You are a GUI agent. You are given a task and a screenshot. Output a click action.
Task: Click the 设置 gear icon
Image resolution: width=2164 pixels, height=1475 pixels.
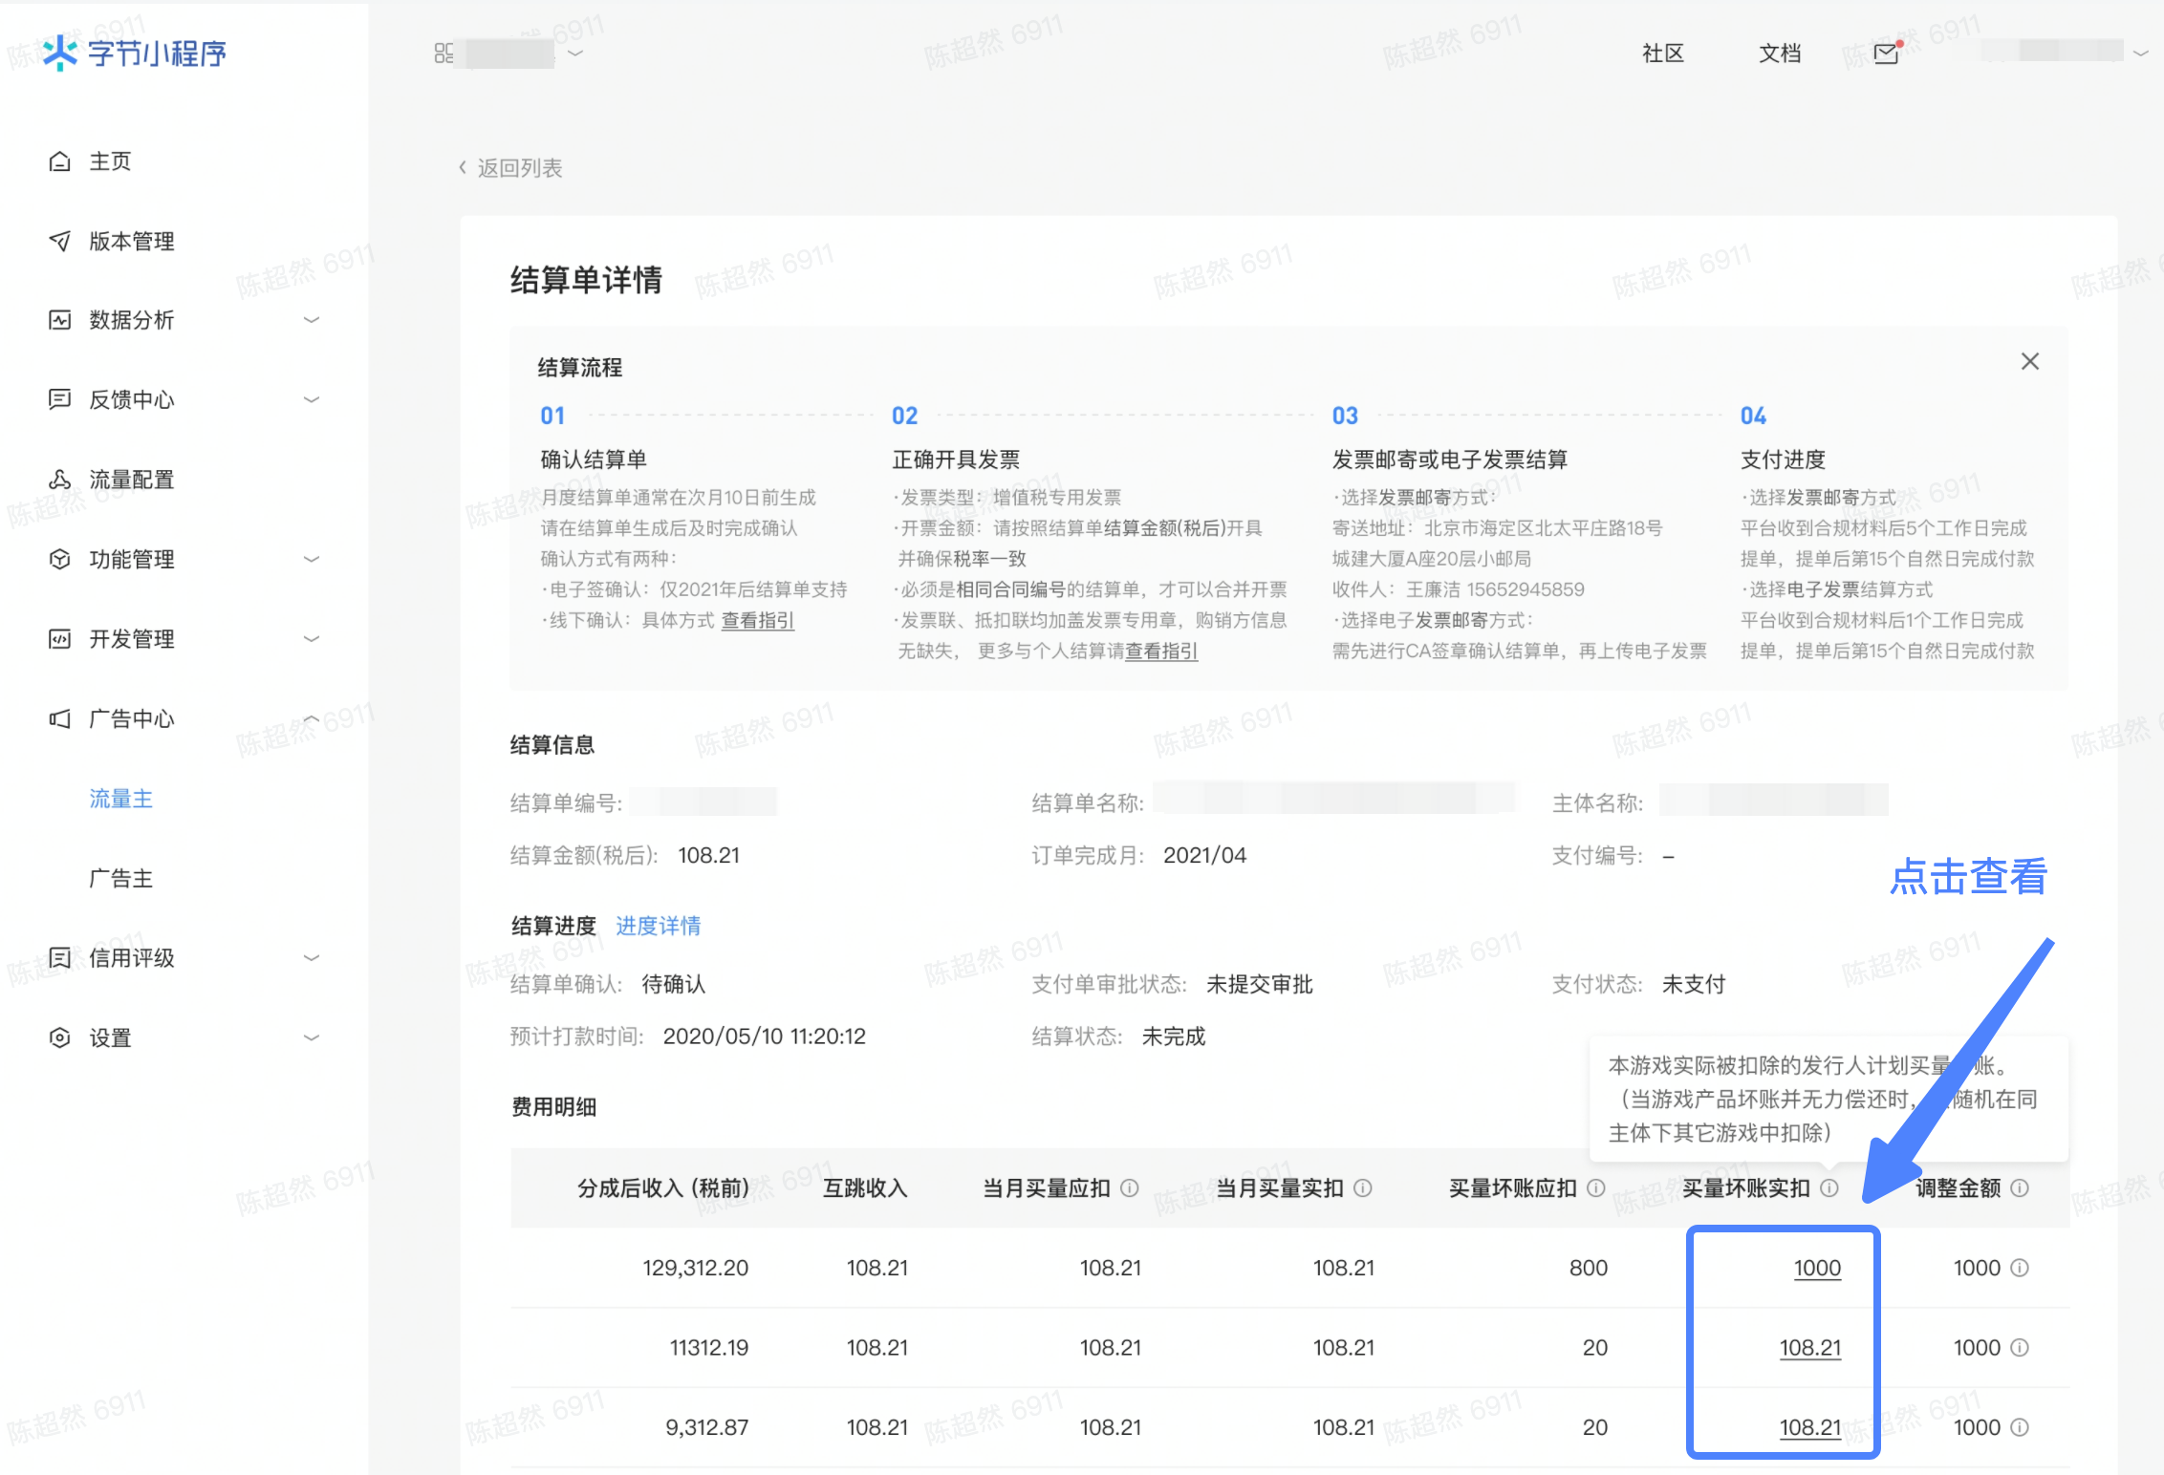coord(59,1037)
